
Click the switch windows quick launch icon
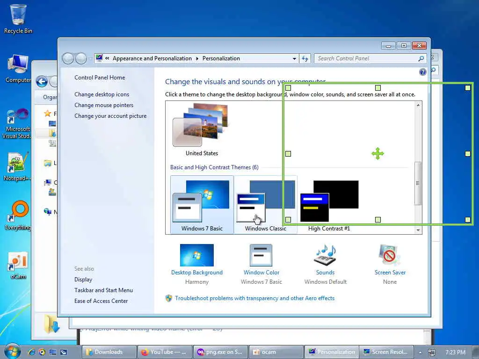[x=64, y=352]
